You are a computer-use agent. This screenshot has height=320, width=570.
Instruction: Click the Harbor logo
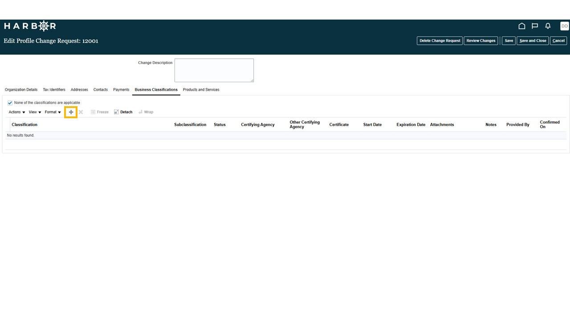point(30,26)
